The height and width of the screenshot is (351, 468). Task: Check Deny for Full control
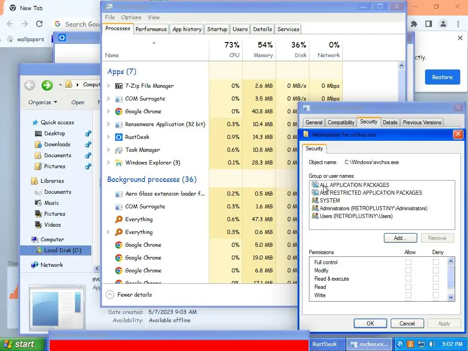tap(436, 262)
